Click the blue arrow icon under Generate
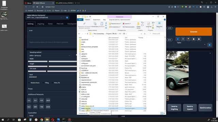This screenshot has height=122, width=218. point(178,39)
